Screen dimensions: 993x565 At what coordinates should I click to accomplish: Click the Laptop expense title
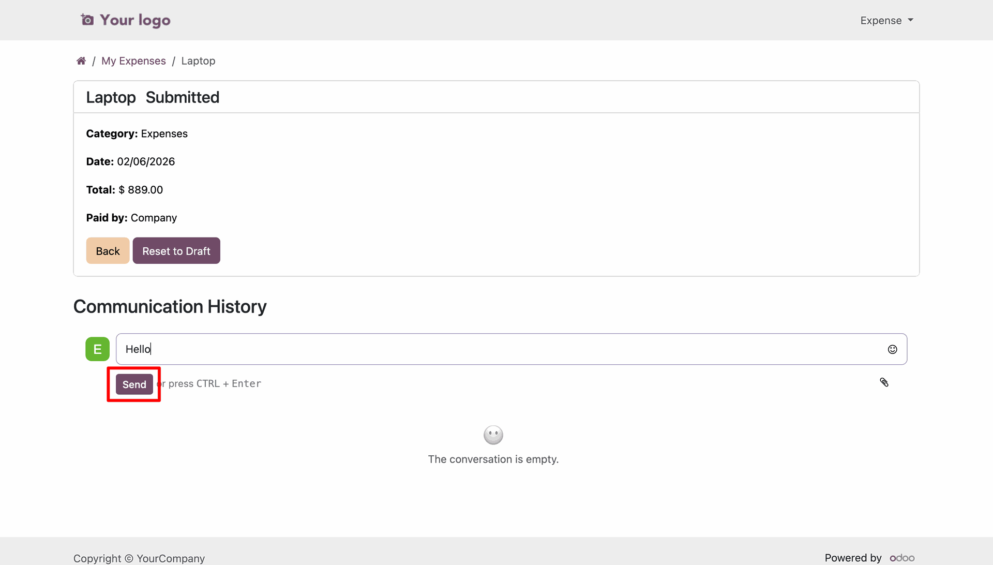[x=111, y=97]
